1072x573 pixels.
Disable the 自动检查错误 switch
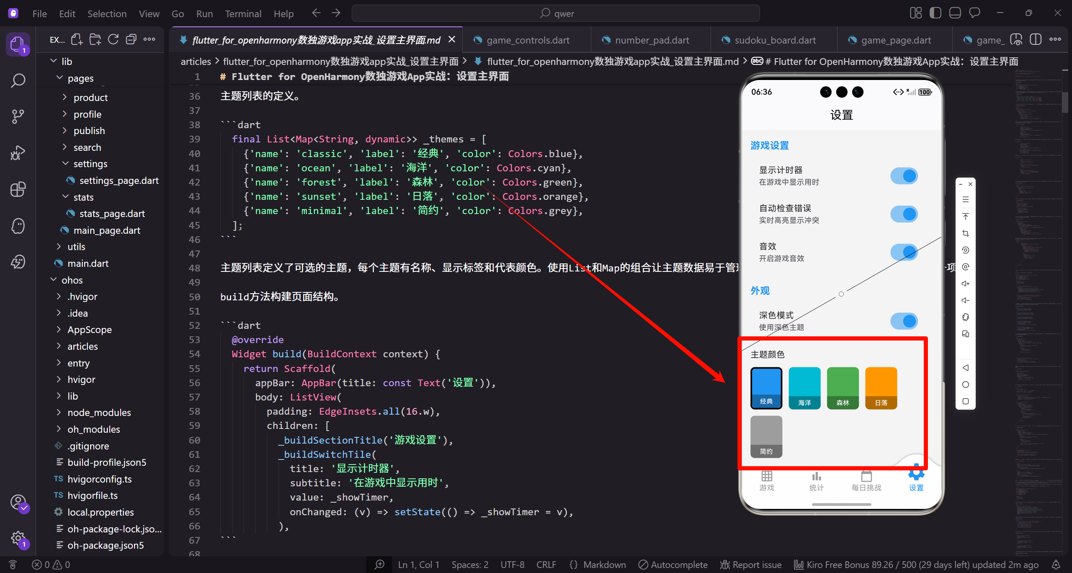click(x=904, y=214)
